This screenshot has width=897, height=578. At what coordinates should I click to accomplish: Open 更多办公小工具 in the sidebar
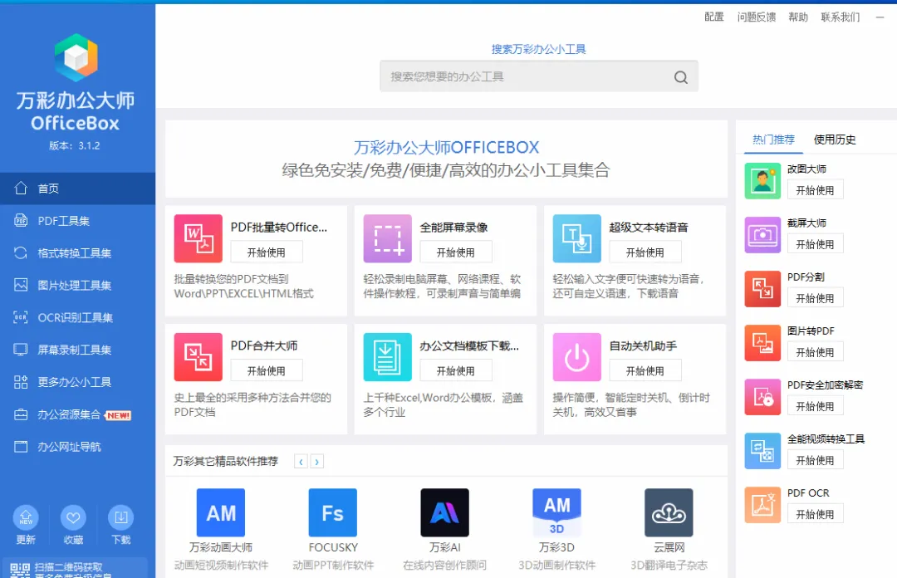[x=78, y=382]
